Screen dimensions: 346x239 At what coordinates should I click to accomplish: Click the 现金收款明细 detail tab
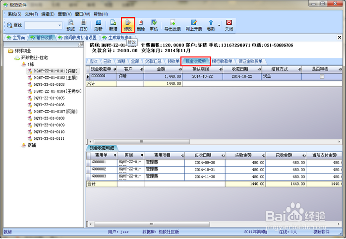102,148
